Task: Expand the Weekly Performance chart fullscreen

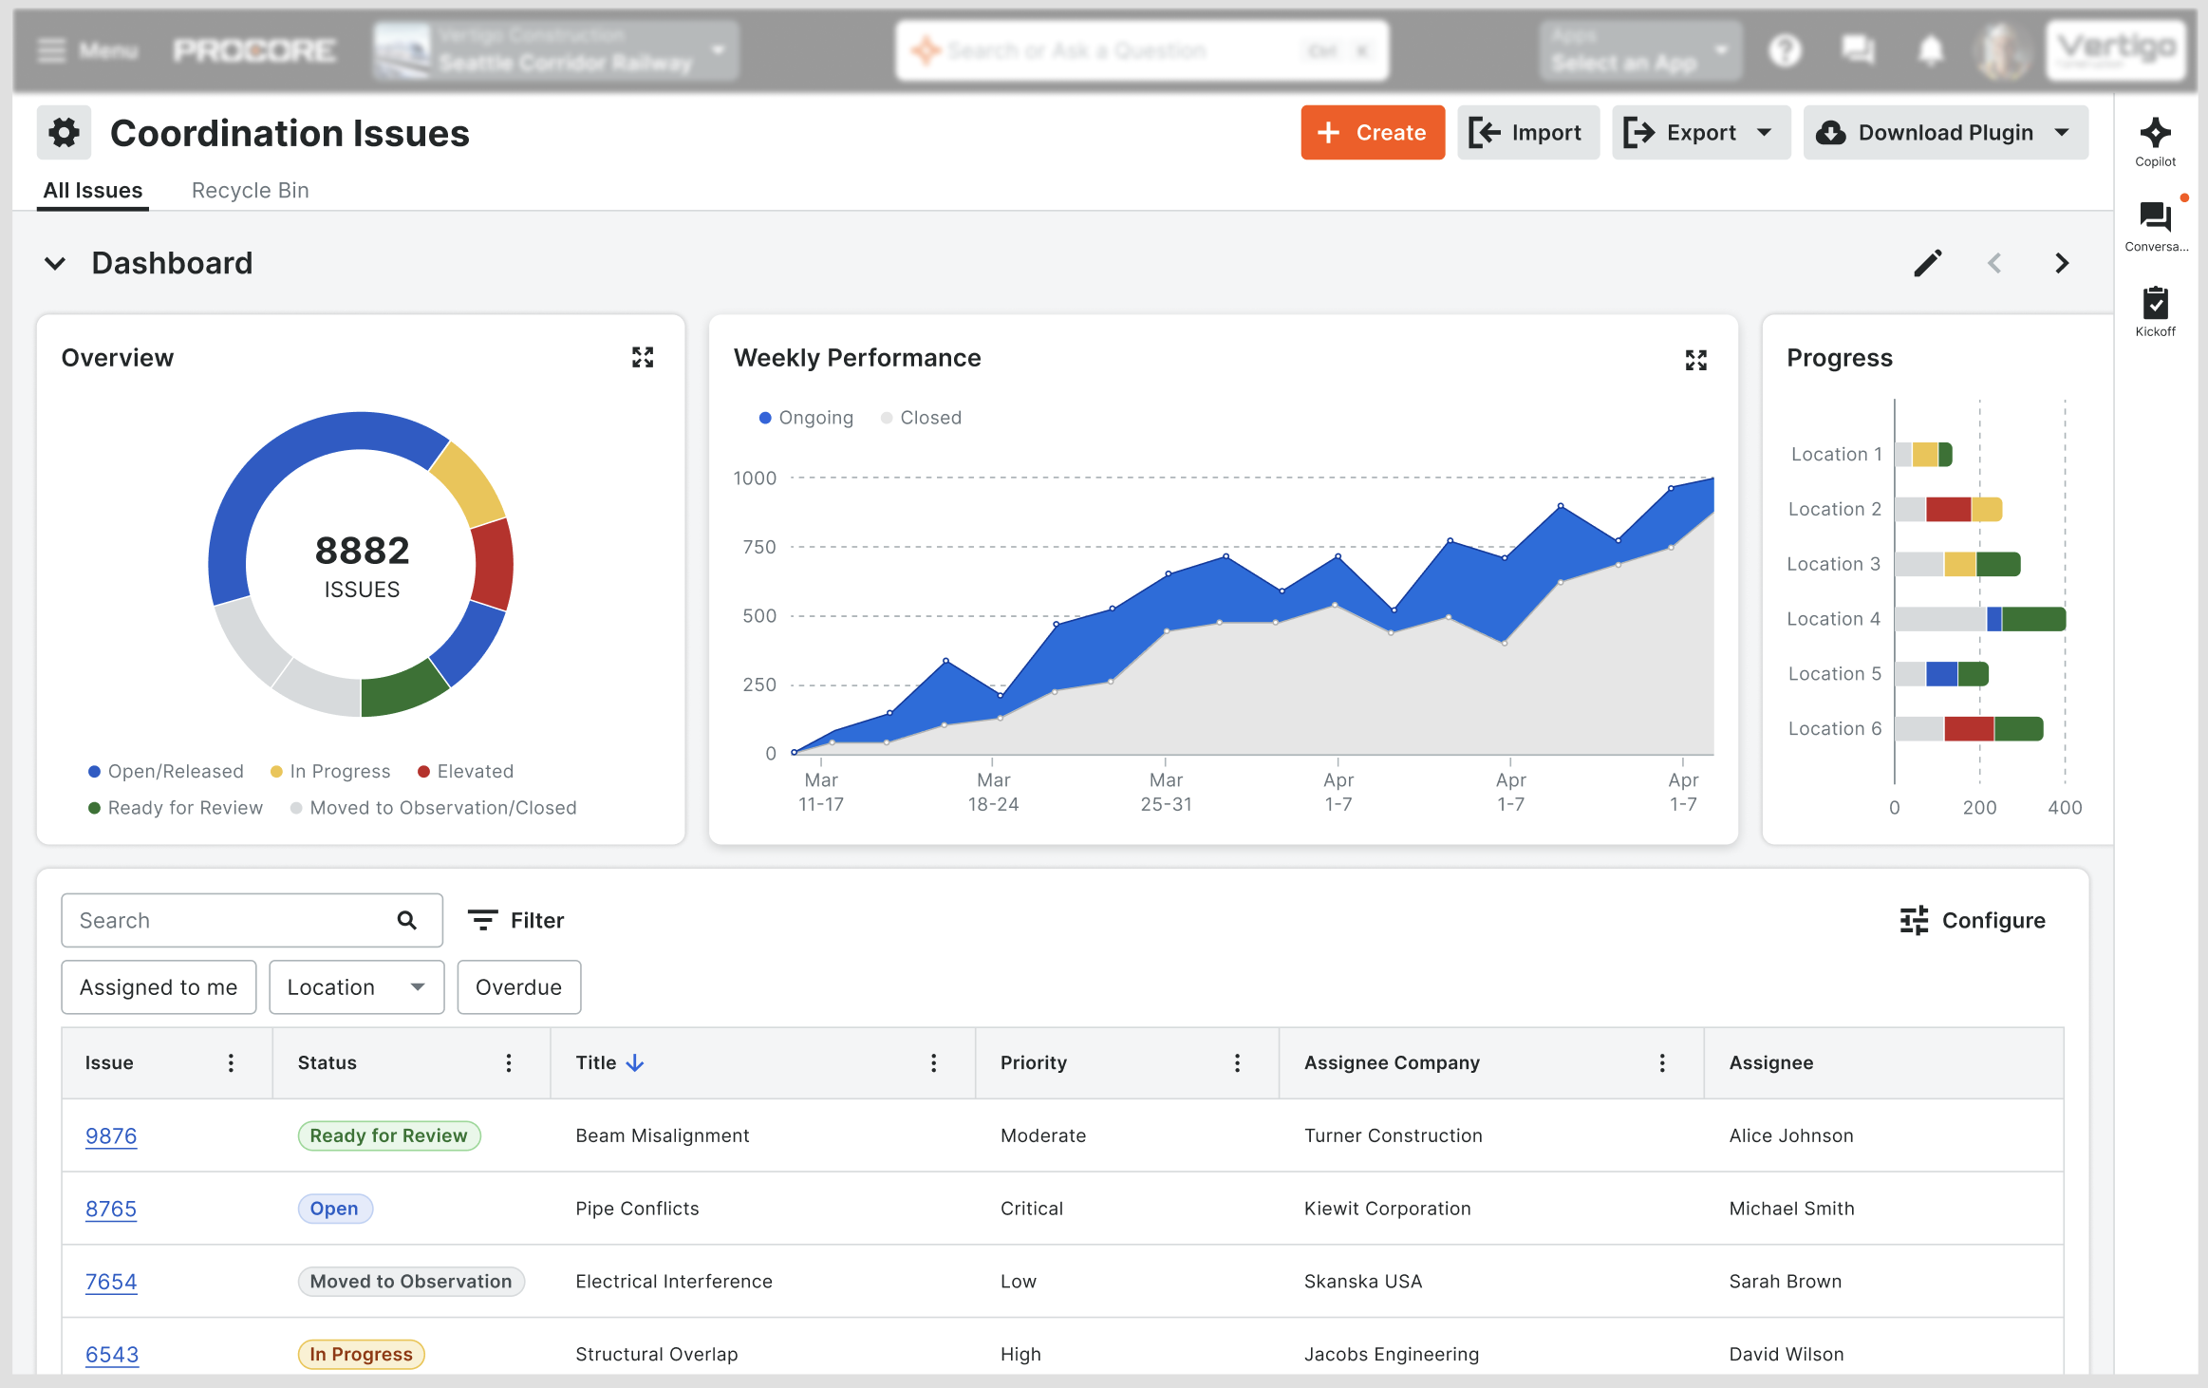Action: (1695, 360)
